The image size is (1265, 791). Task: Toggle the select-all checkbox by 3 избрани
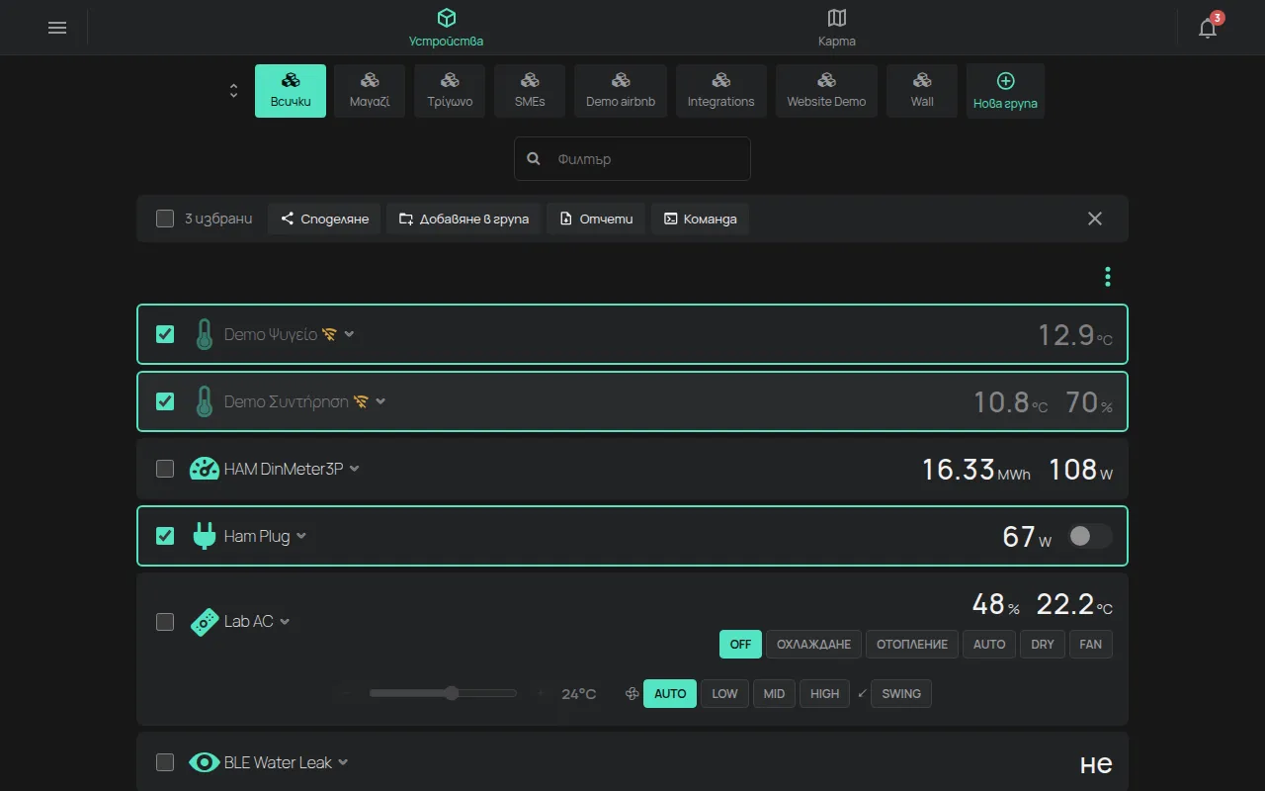pos(165,219)
